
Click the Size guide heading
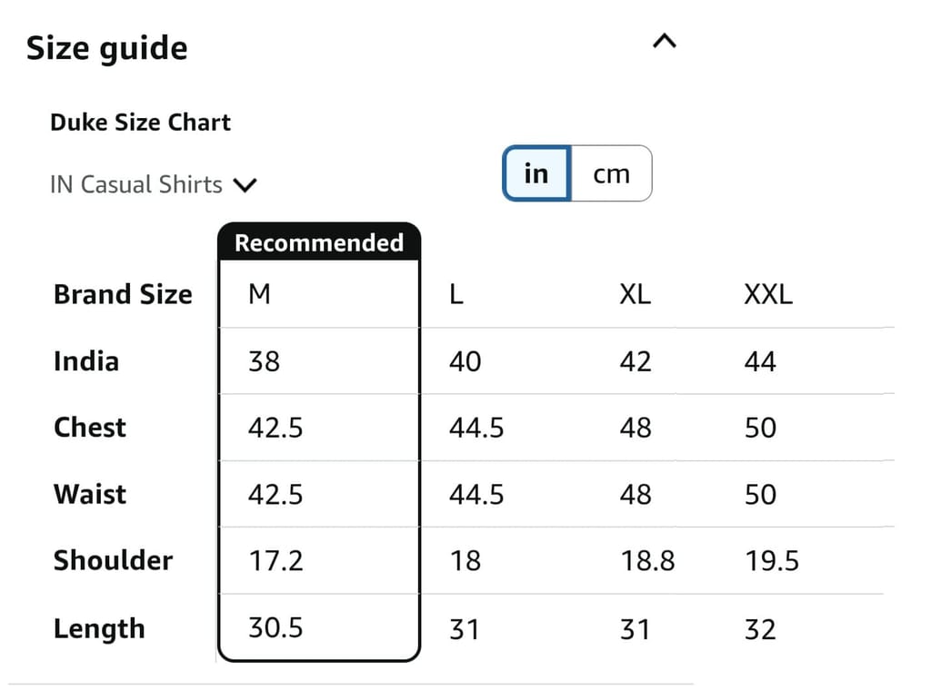tap(106, 48)
